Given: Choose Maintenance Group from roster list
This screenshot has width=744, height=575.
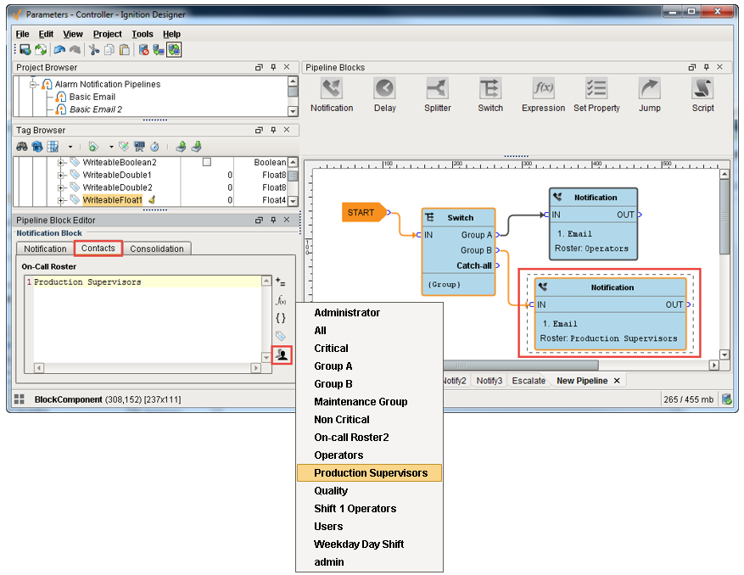Looking at the screenshot, I should click(370, 401).
